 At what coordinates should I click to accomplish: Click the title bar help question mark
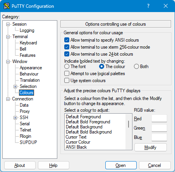(148, 6)
